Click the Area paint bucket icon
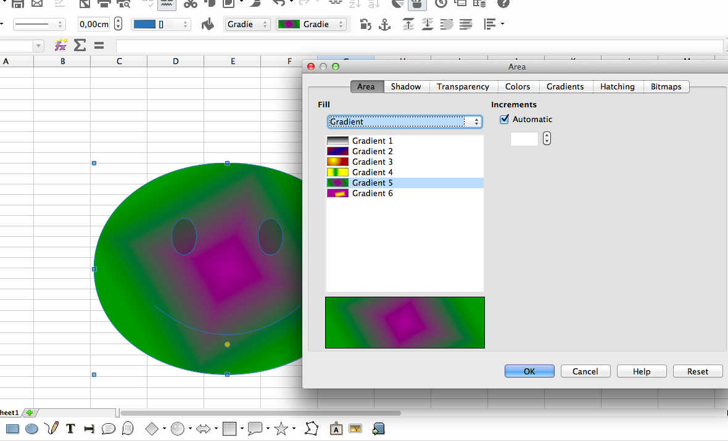728x441 pixels. click(208, 25)
